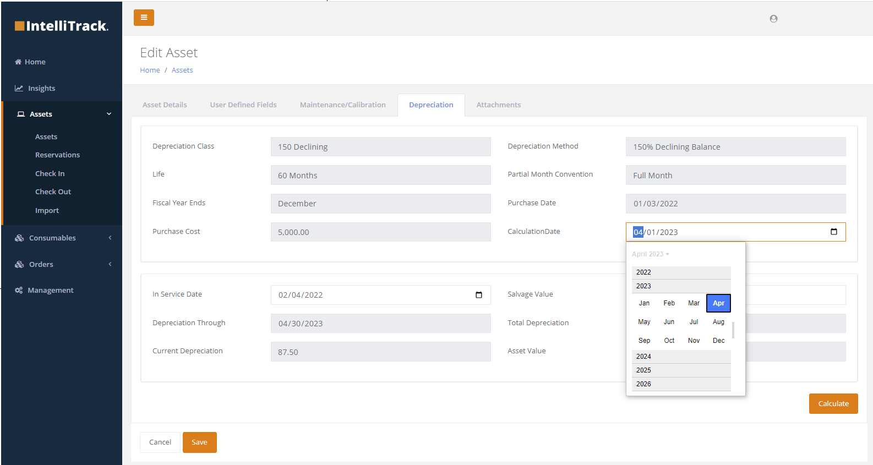The image size is (873, 465).
Task: Open Check Out sidebar item
Action: [x=53, y=192]
